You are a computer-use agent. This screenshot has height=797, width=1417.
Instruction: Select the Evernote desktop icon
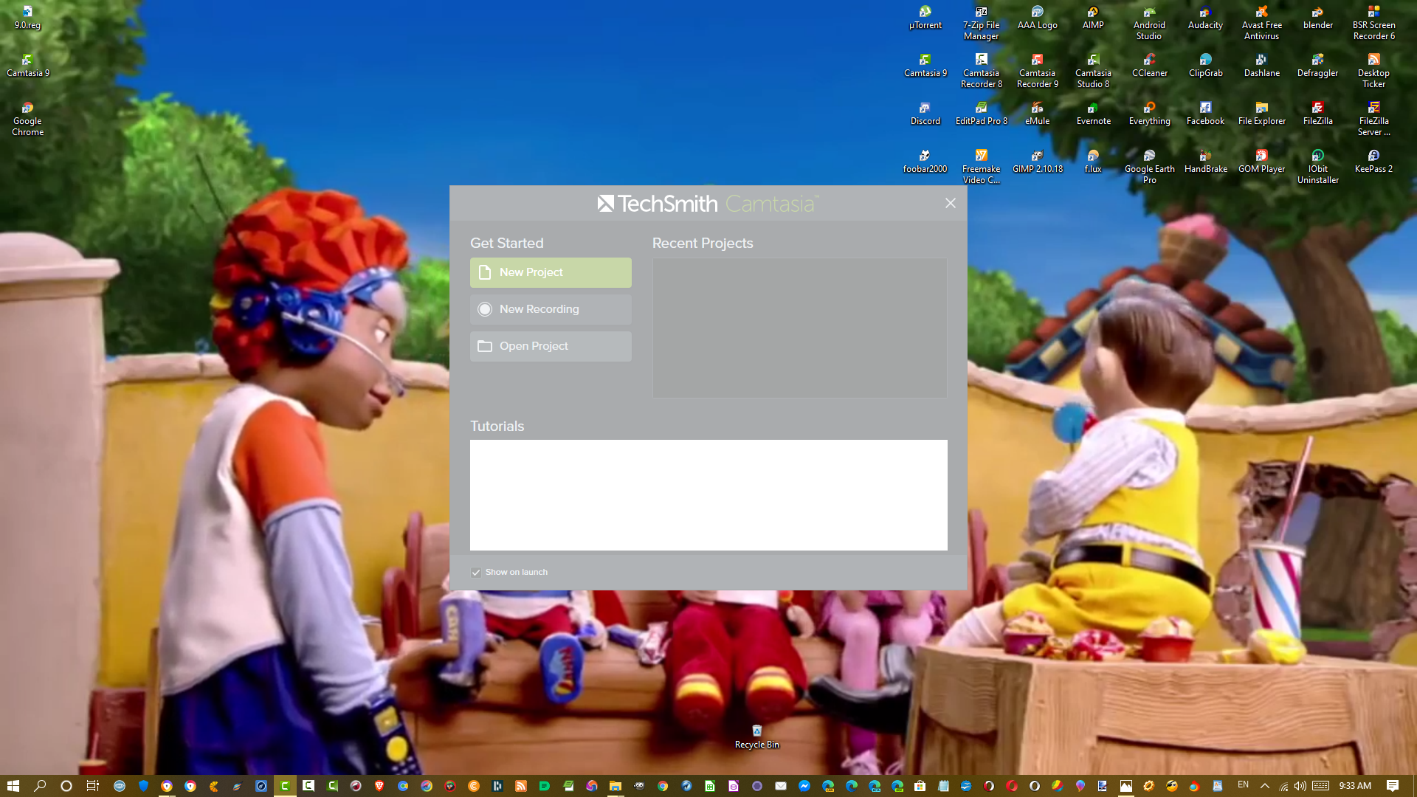coord(1093,114)
